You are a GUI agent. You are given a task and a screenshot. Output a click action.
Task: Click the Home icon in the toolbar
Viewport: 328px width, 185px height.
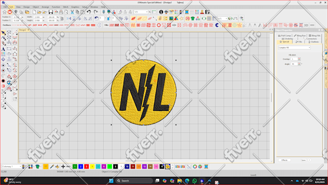pos(4,12)
